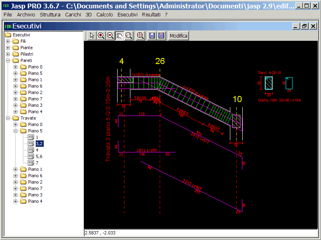Image resolution: width=321 pixels, height=240 pixels.
Task: Choose the zoom window tool
Action: click(129, 36)
